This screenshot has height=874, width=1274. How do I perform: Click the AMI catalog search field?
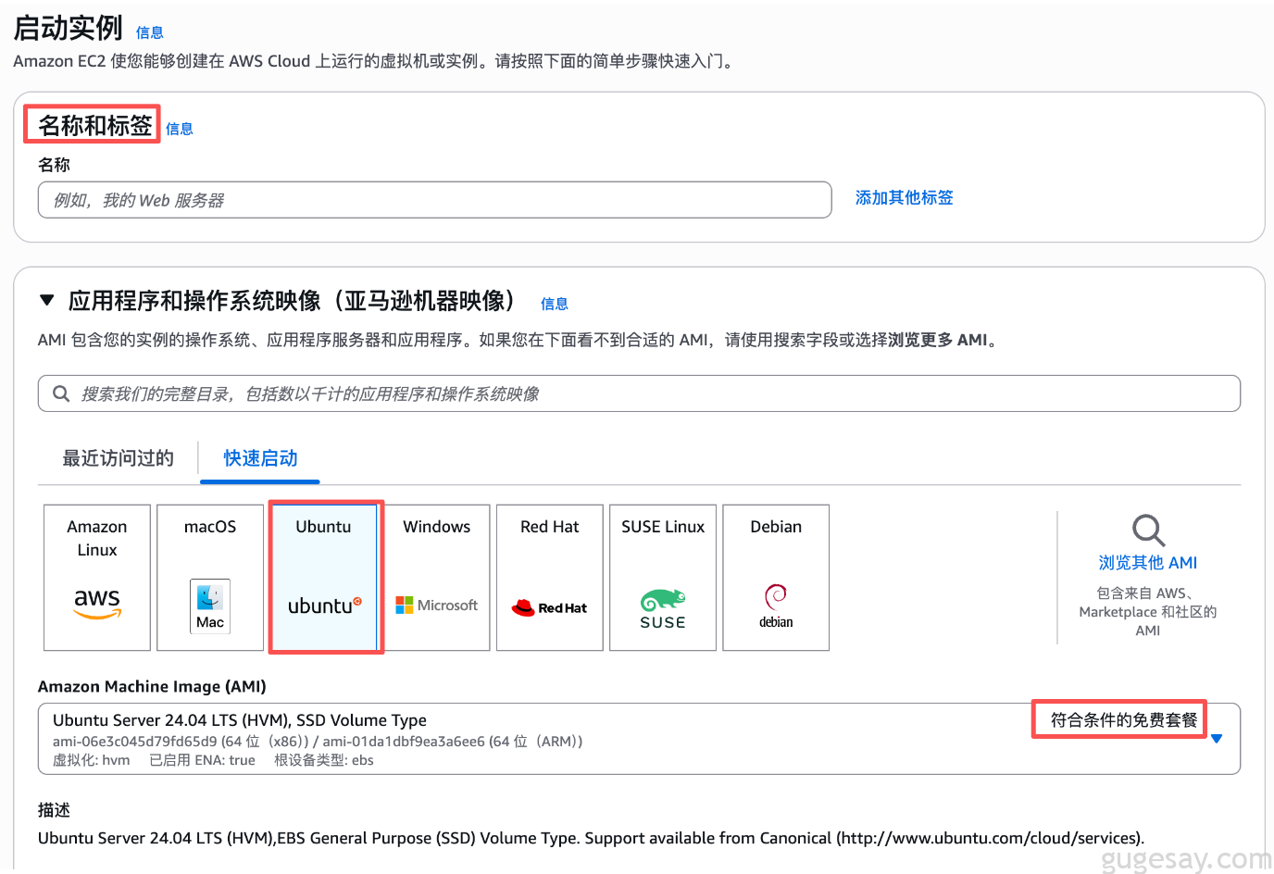click(639, 394)
